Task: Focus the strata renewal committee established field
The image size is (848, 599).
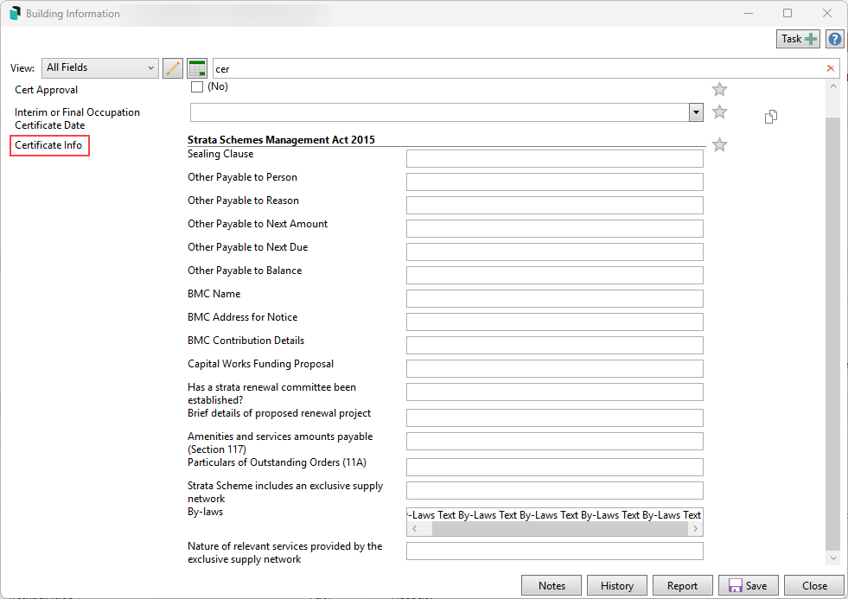Action: (554, 392)
